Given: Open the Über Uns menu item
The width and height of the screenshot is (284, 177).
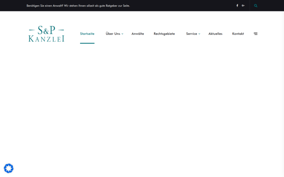Looking at the screenshot, I should click(x=113, y=34).
